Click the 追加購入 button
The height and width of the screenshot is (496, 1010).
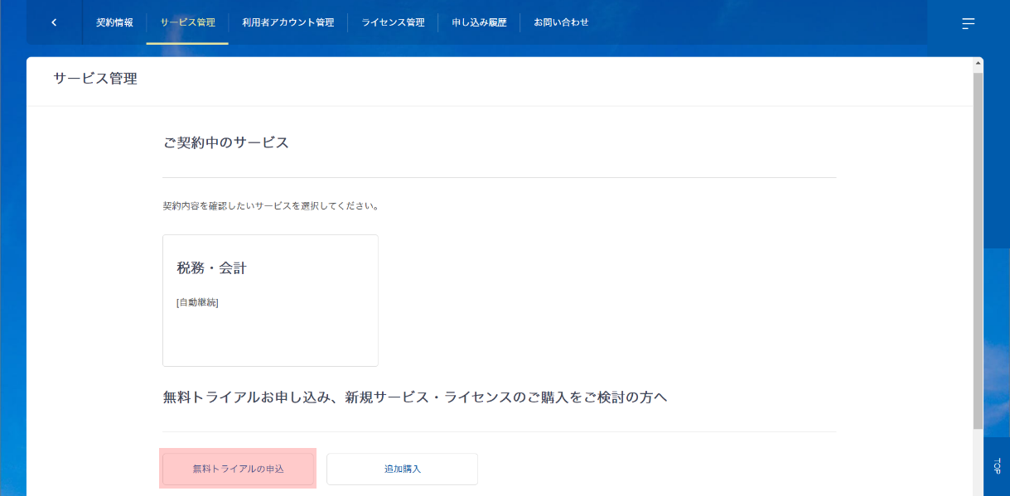(402, 469)
